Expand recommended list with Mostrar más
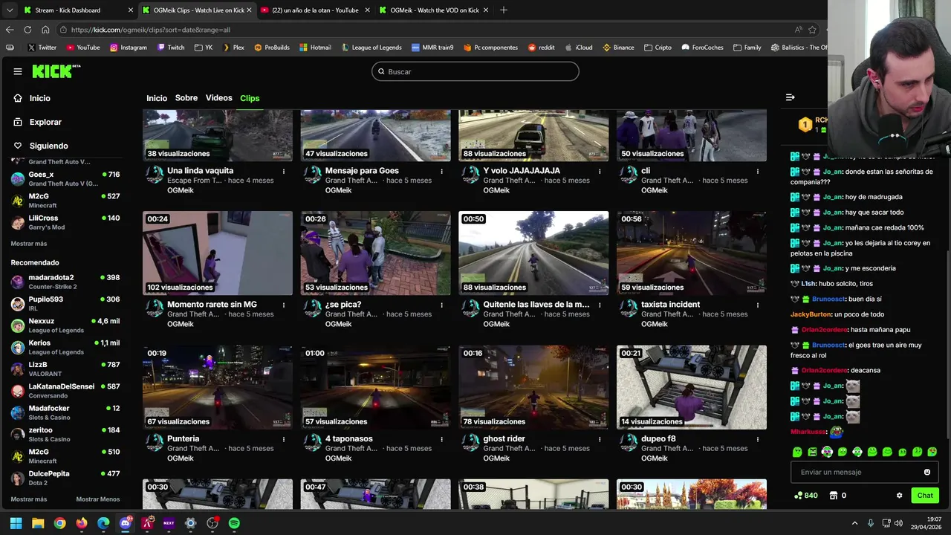Image resolution: width=951 pixels, height=535 pixels. pos(29,499)
